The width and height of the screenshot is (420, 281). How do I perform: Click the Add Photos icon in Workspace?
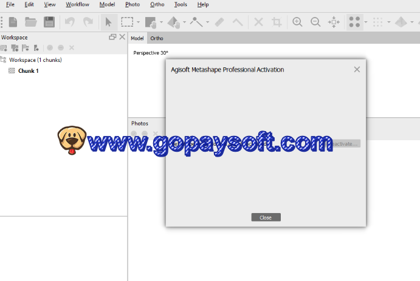tap(15, 48)
